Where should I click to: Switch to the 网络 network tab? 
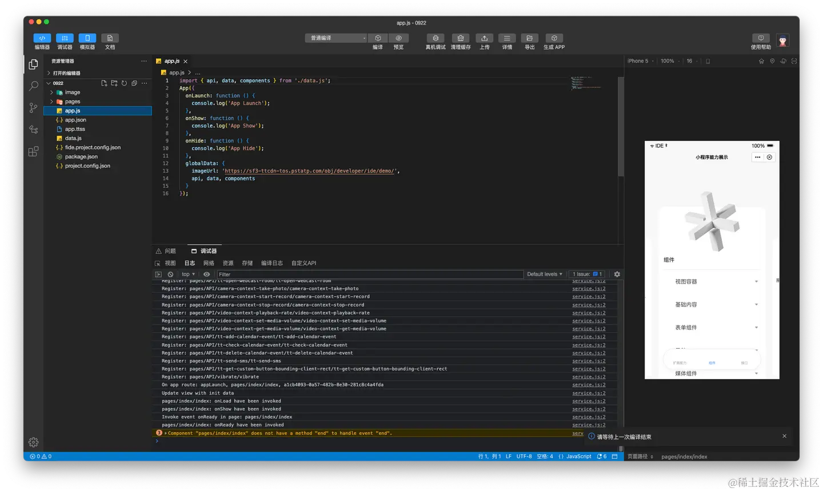tap(209, 263)
